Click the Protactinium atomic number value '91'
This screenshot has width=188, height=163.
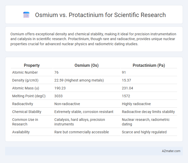tap(124, 72)
